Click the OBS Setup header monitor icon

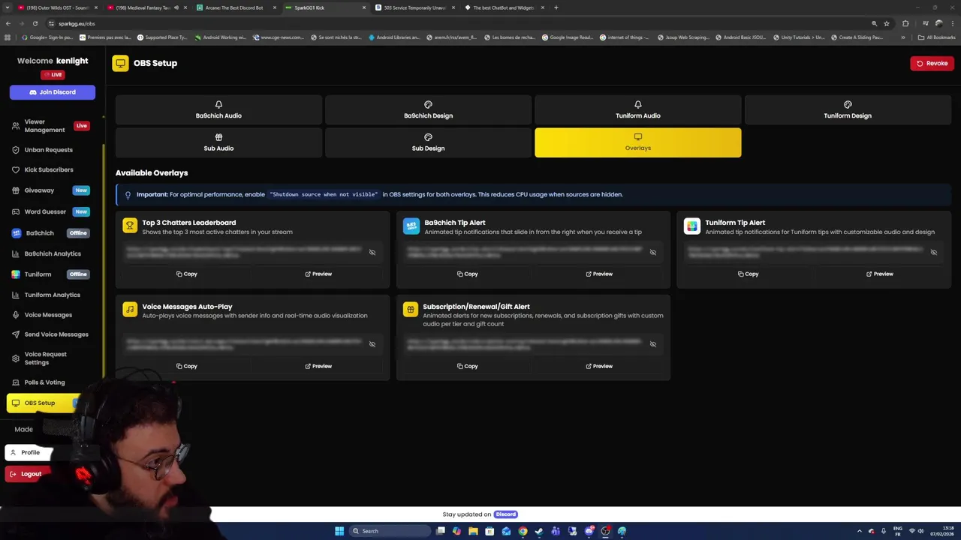point(120,63)
